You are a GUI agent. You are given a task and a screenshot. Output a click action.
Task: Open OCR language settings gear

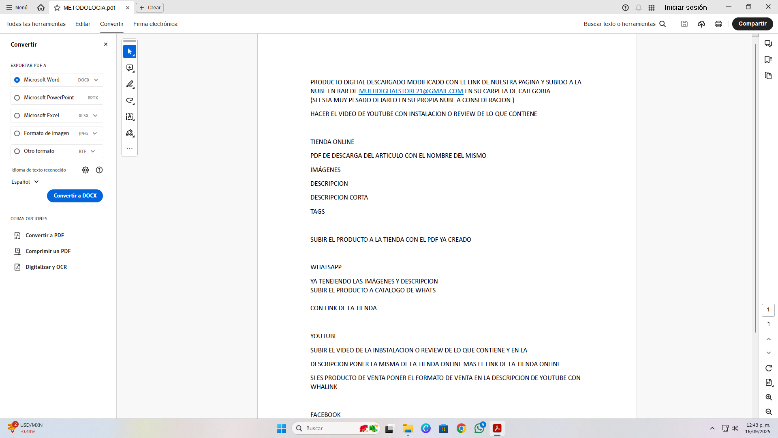click(x=85, y=170)
